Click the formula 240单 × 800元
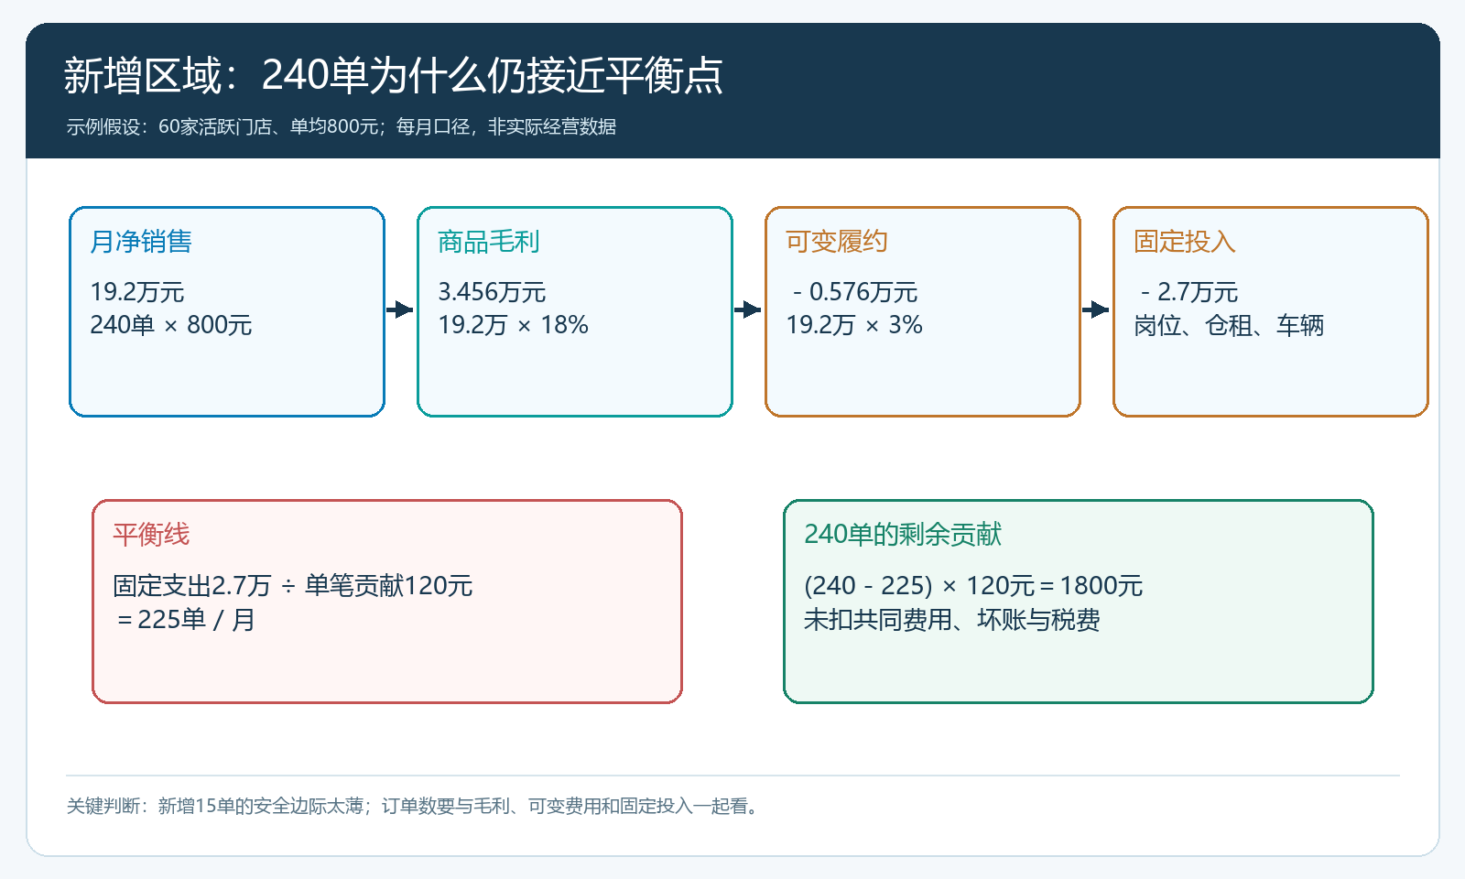1465x879 pixels. tap(171, 325)
